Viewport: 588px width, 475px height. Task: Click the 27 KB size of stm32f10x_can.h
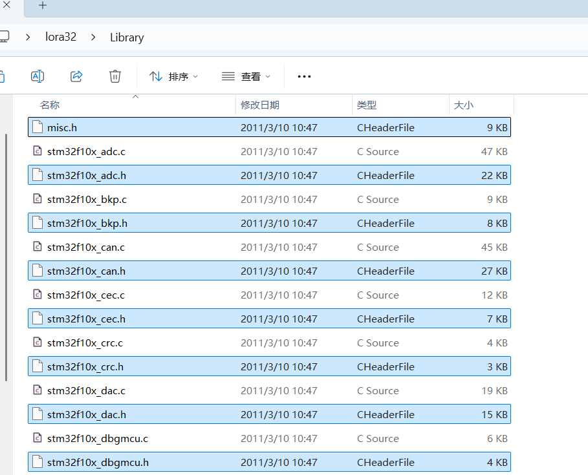point(494,271)
